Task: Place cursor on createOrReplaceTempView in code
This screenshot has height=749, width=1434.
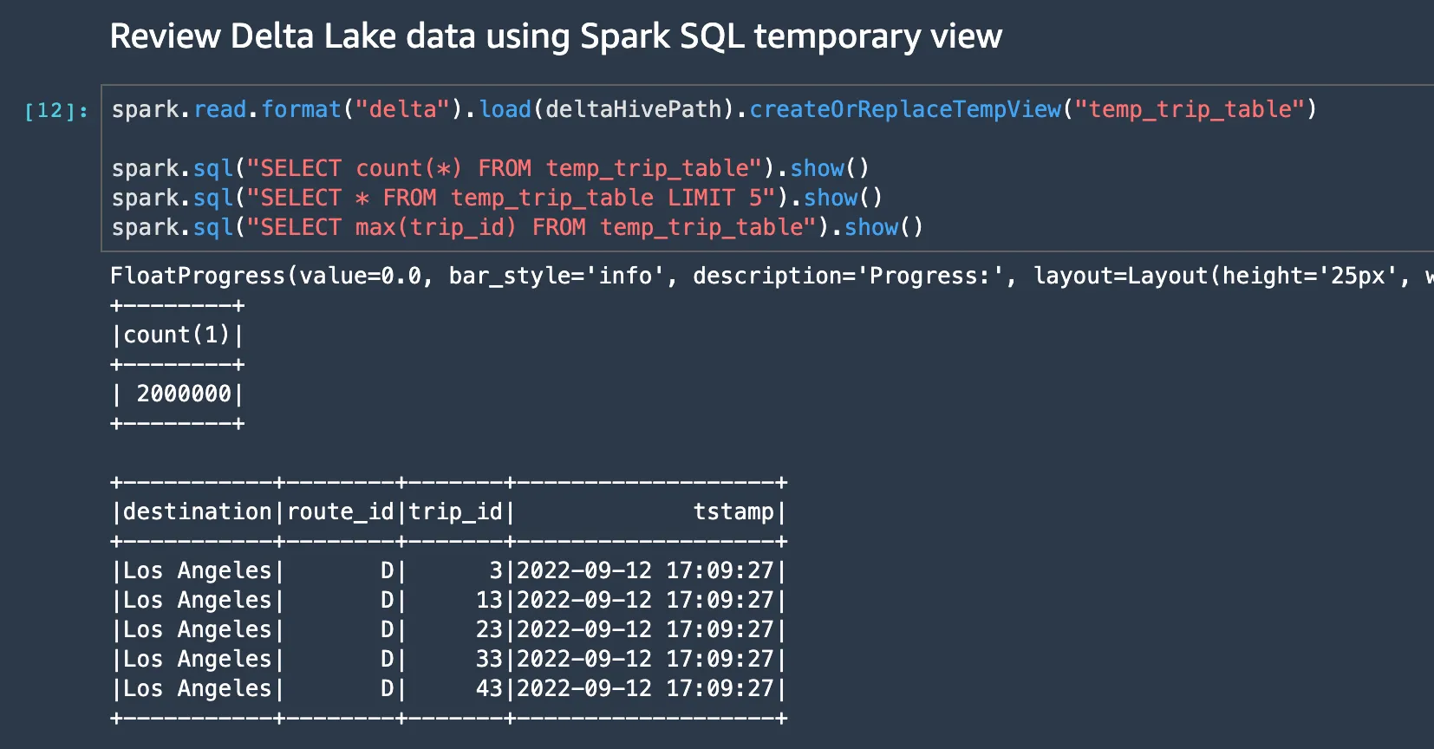Action: [904, 109]
